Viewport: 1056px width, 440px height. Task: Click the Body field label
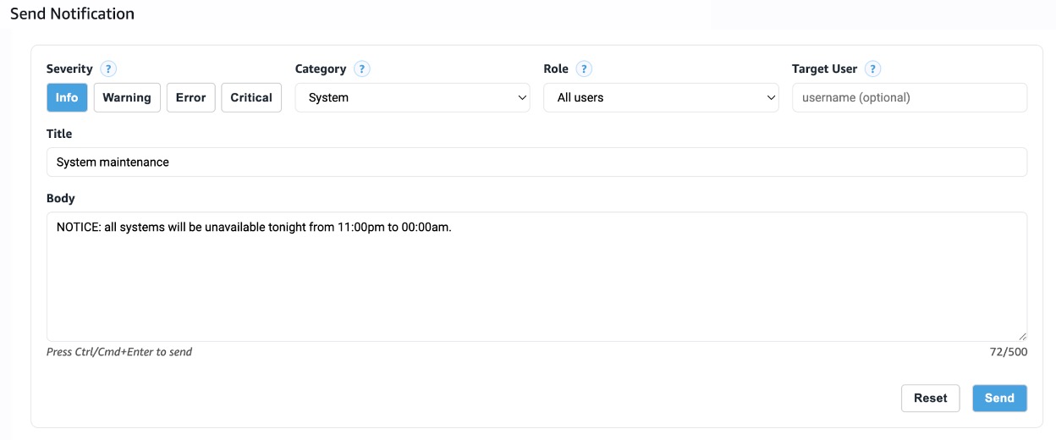click(61, 198)
